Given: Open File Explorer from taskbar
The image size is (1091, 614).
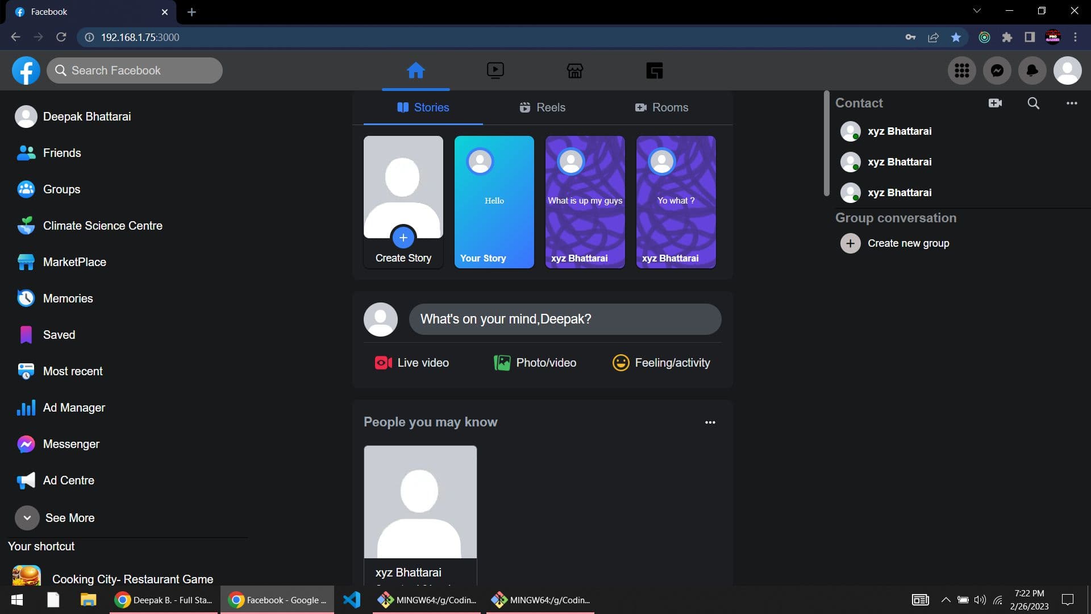Looking at the screenshot, I should [88, 600].
